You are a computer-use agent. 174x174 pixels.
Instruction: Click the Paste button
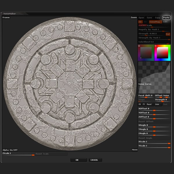coord(166,18)
